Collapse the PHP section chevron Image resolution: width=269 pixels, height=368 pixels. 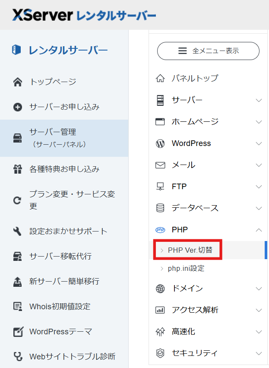[x=259, y=230]
